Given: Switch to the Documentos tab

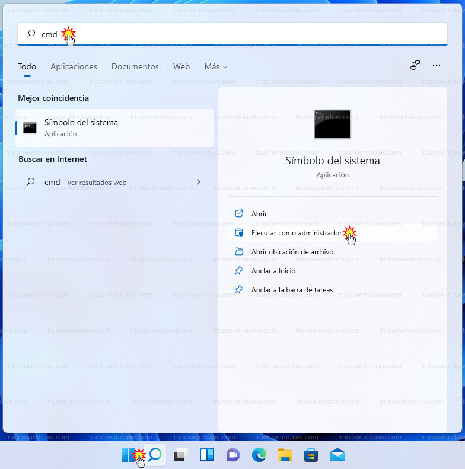Looking at the screenshot, I should coord(135,67).
